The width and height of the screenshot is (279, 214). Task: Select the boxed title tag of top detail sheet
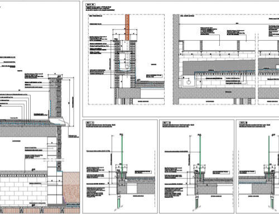click(90, 4)
